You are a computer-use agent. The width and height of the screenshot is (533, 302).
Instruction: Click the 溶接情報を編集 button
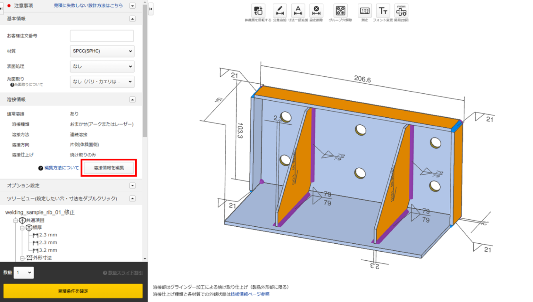pos(109,168)
